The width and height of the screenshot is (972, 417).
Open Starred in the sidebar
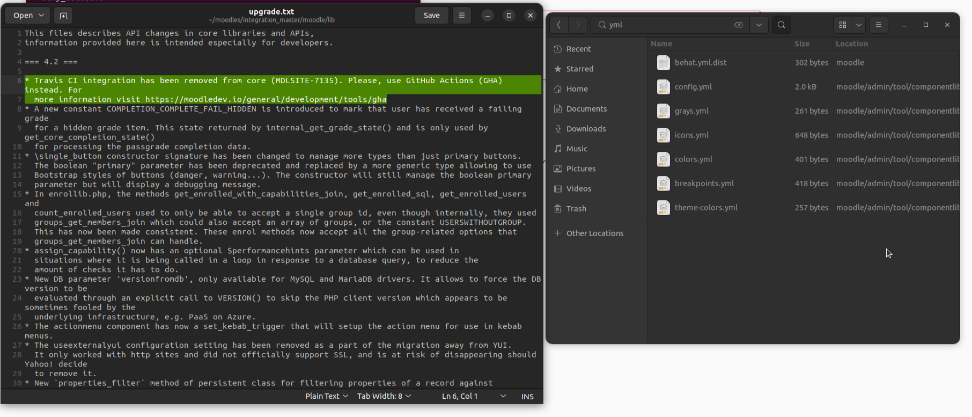coord(596,69)
